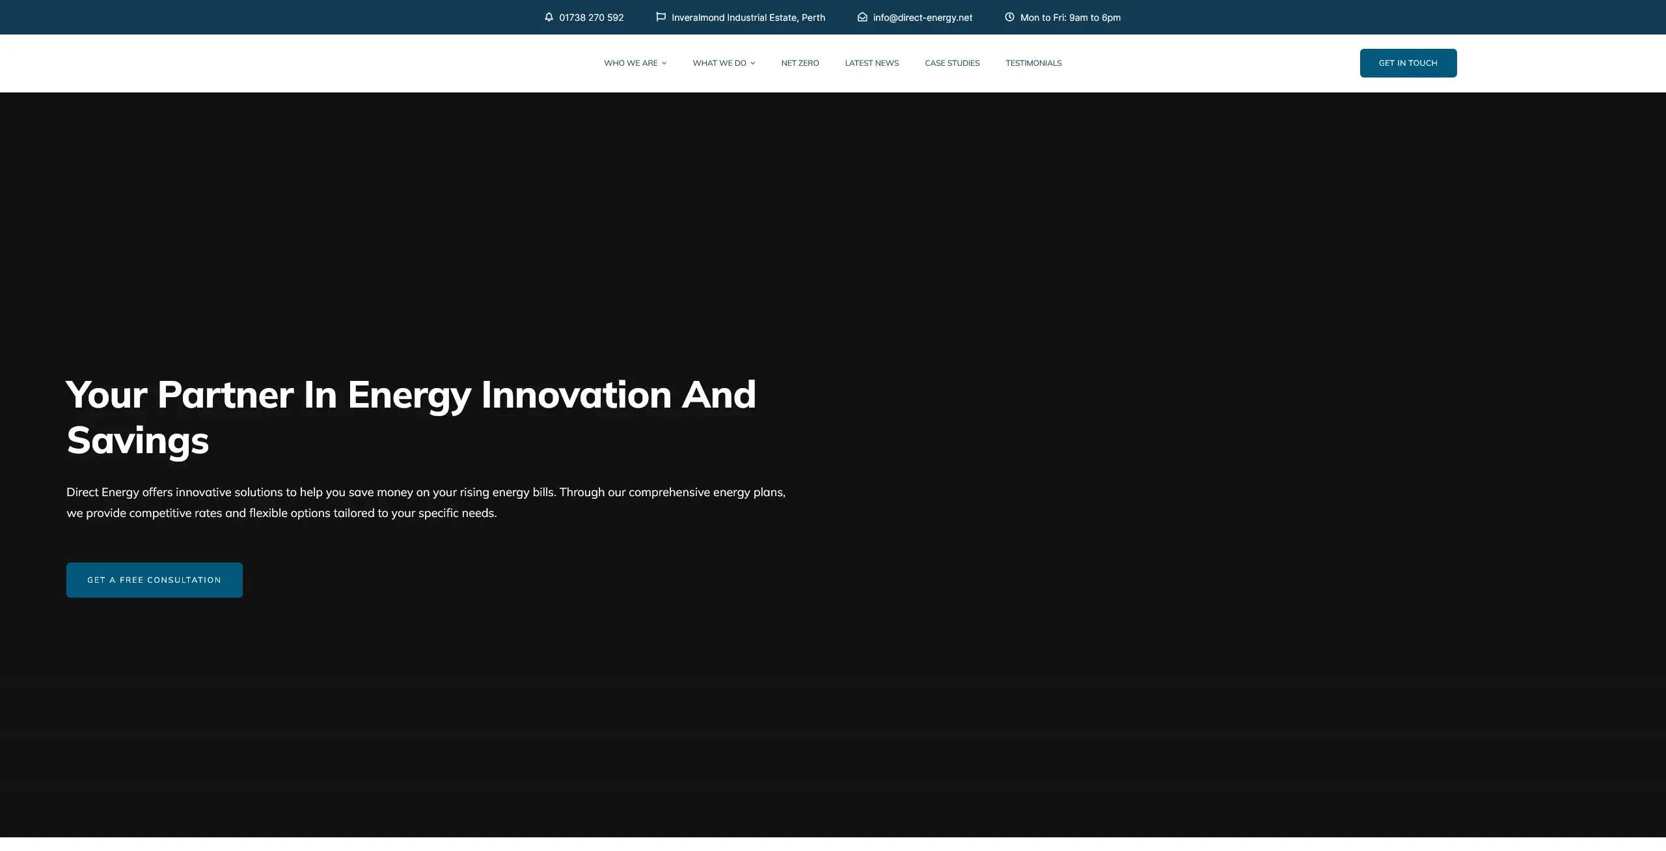The height and width of the screenshot is (851, 1666).
Task: Expand the What We Do dropdown chevron
Action: (753, 63)
